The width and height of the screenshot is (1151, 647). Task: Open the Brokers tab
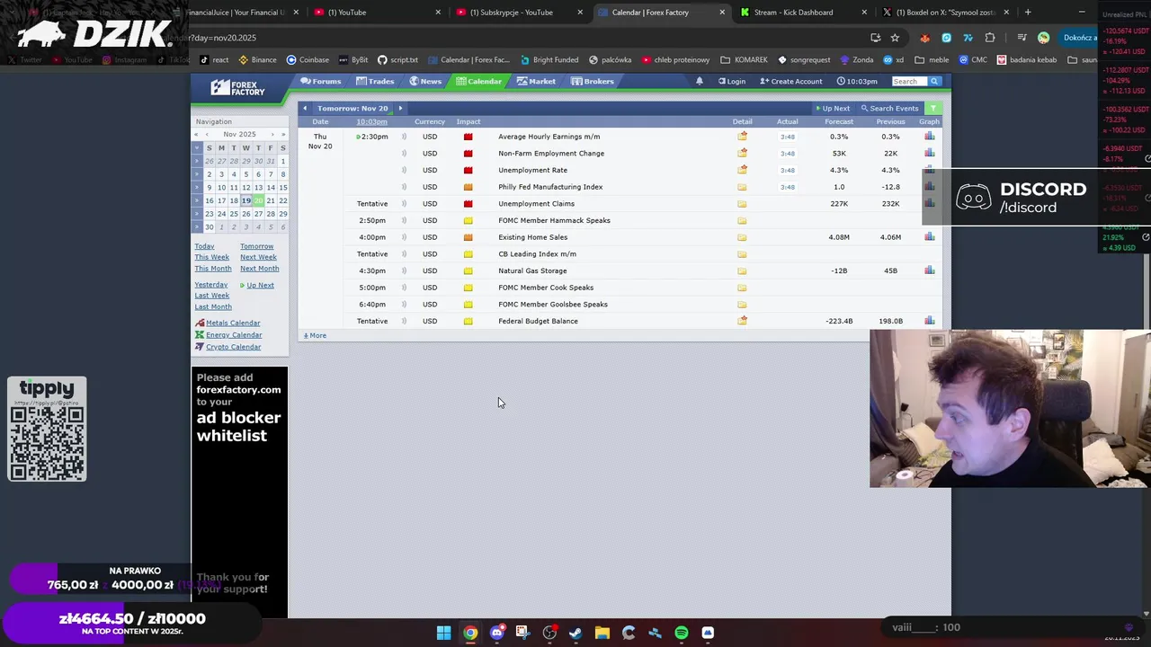coord(593,82)
